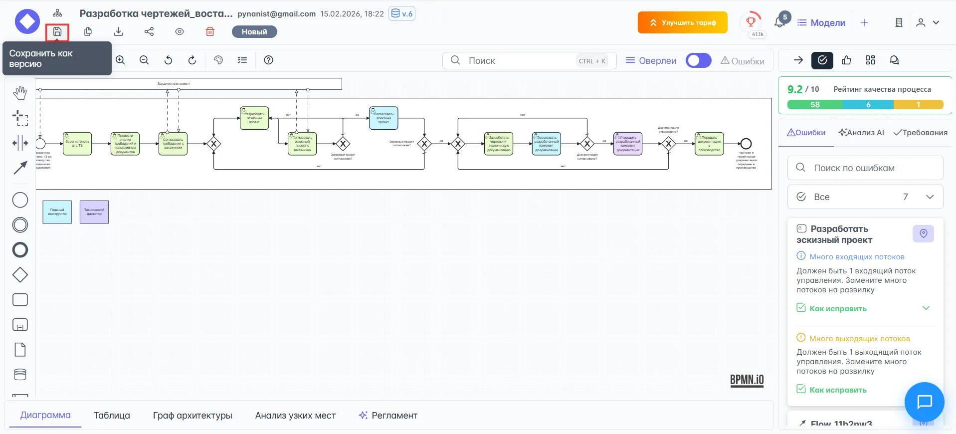This screenshot has width=956, height=434.
Task: Open the Анализ AI tab
Action: tap(861, 133)
